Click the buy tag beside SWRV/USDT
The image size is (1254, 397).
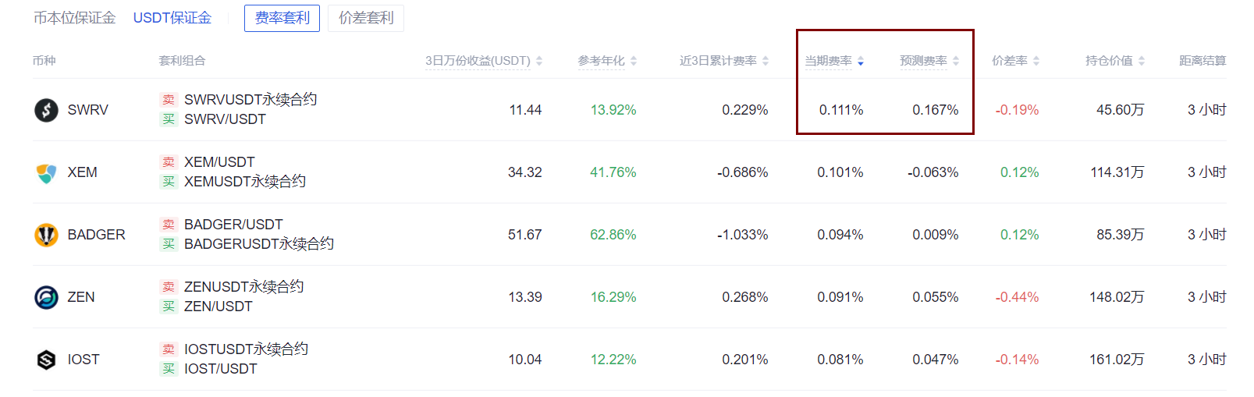coord(169,119)
